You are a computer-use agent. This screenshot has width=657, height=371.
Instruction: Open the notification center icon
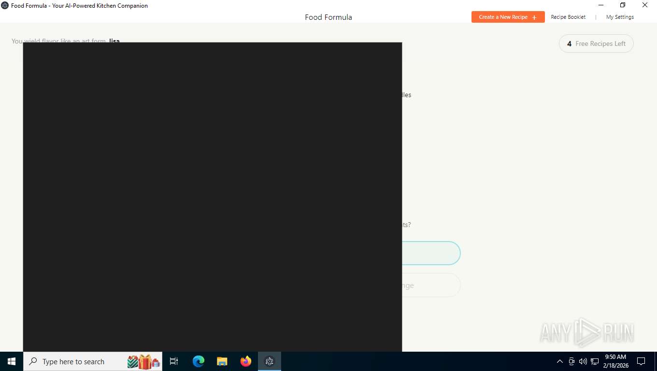[641, 361]
